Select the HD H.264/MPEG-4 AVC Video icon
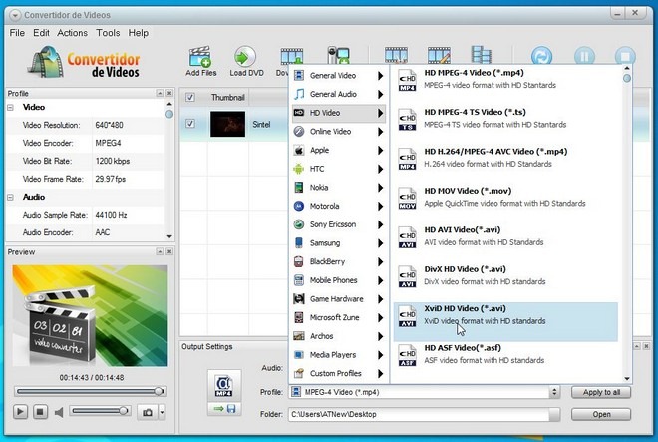The width and height of the screenshot is (658, 442). [x=407, y=159]
